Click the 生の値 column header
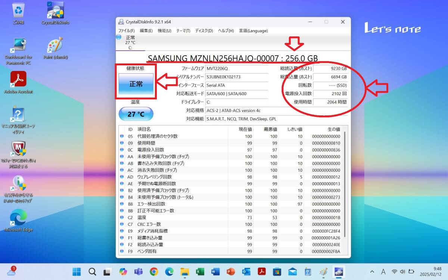The width and height of the screenshot is (448, 280). [323, 129]
